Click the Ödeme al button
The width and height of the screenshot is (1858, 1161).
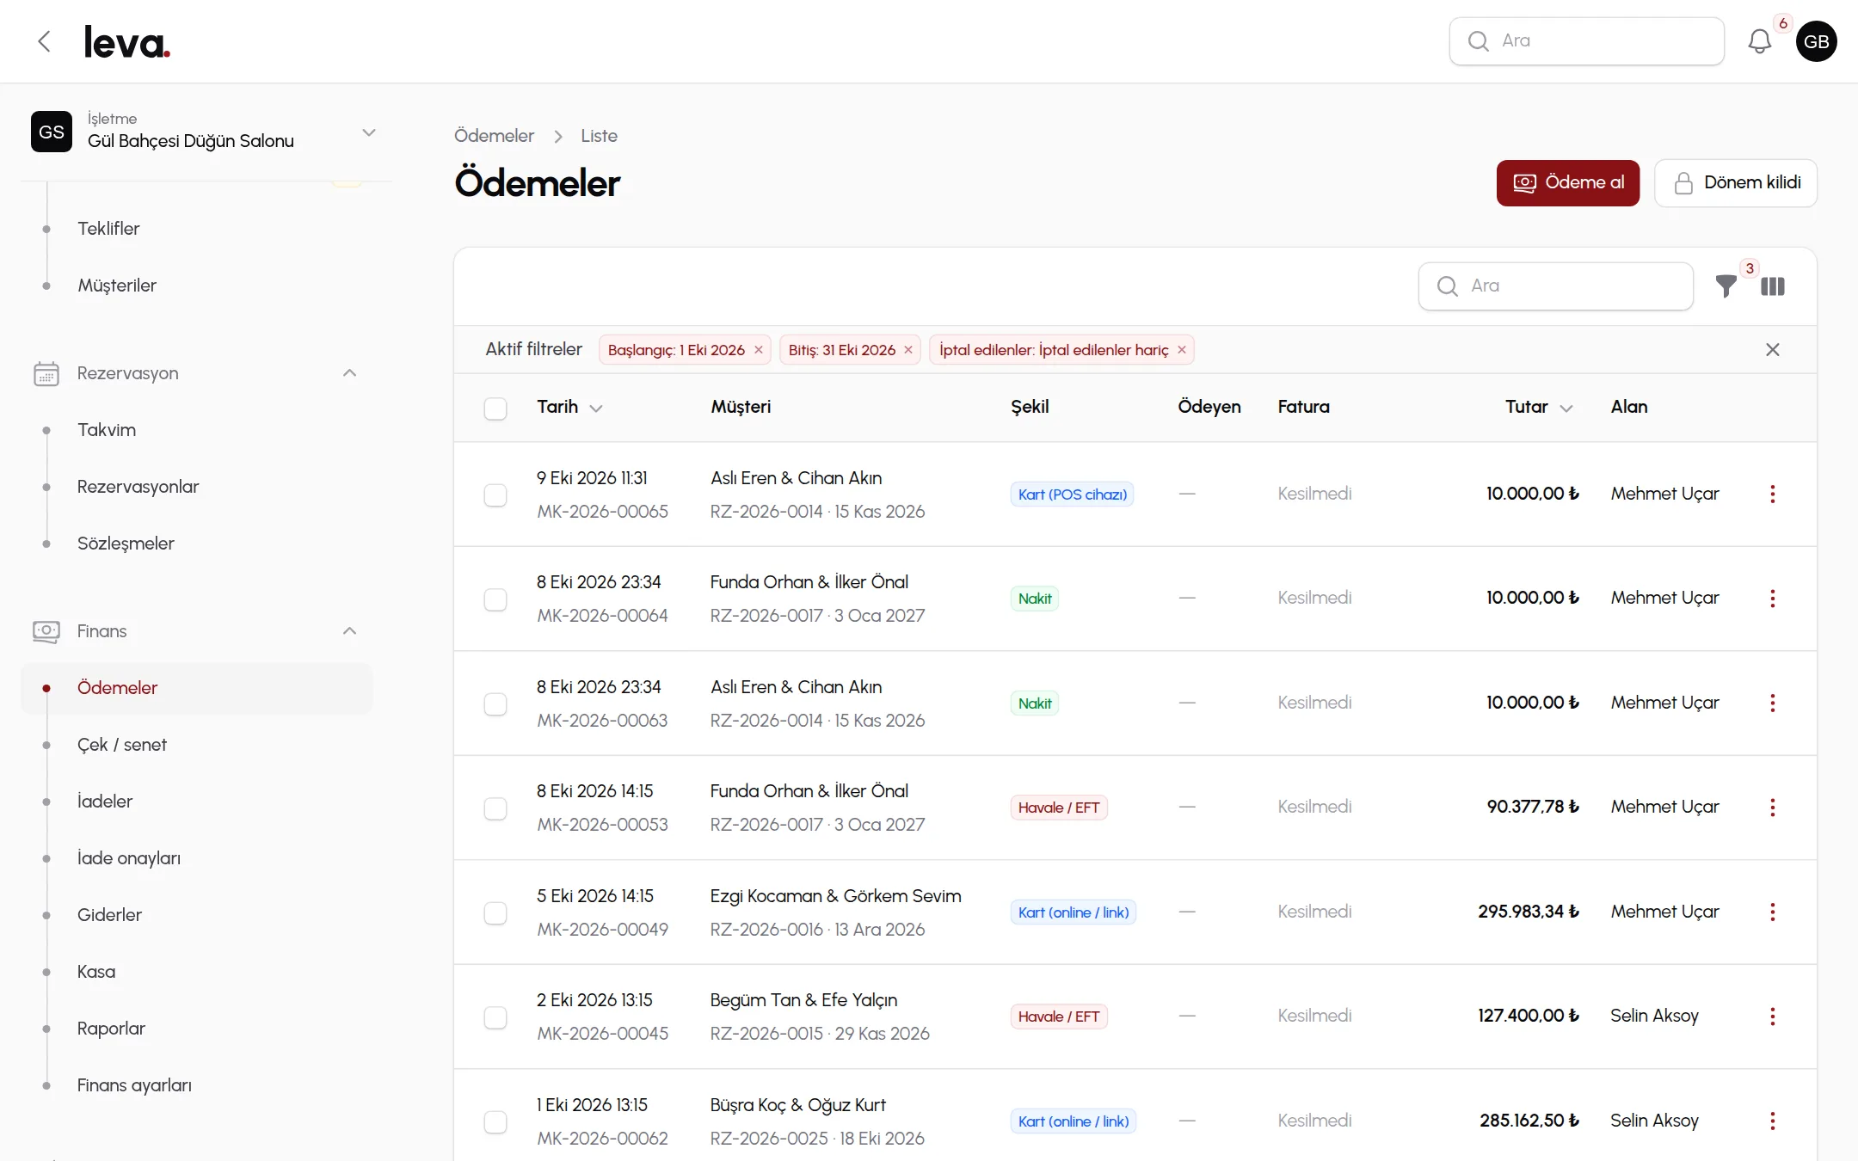pyautogui.click(x=1568, y=182)
